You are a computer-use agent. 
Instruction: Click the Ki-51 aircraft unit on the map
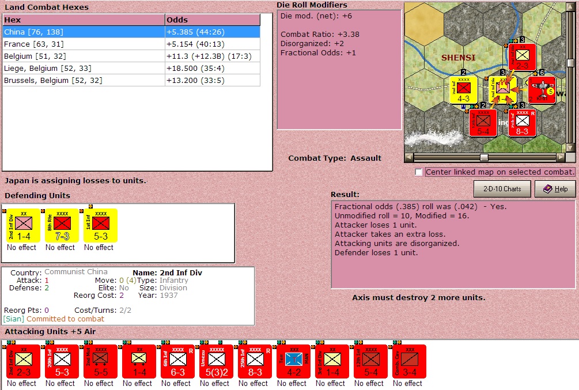[x=542, y=90]
